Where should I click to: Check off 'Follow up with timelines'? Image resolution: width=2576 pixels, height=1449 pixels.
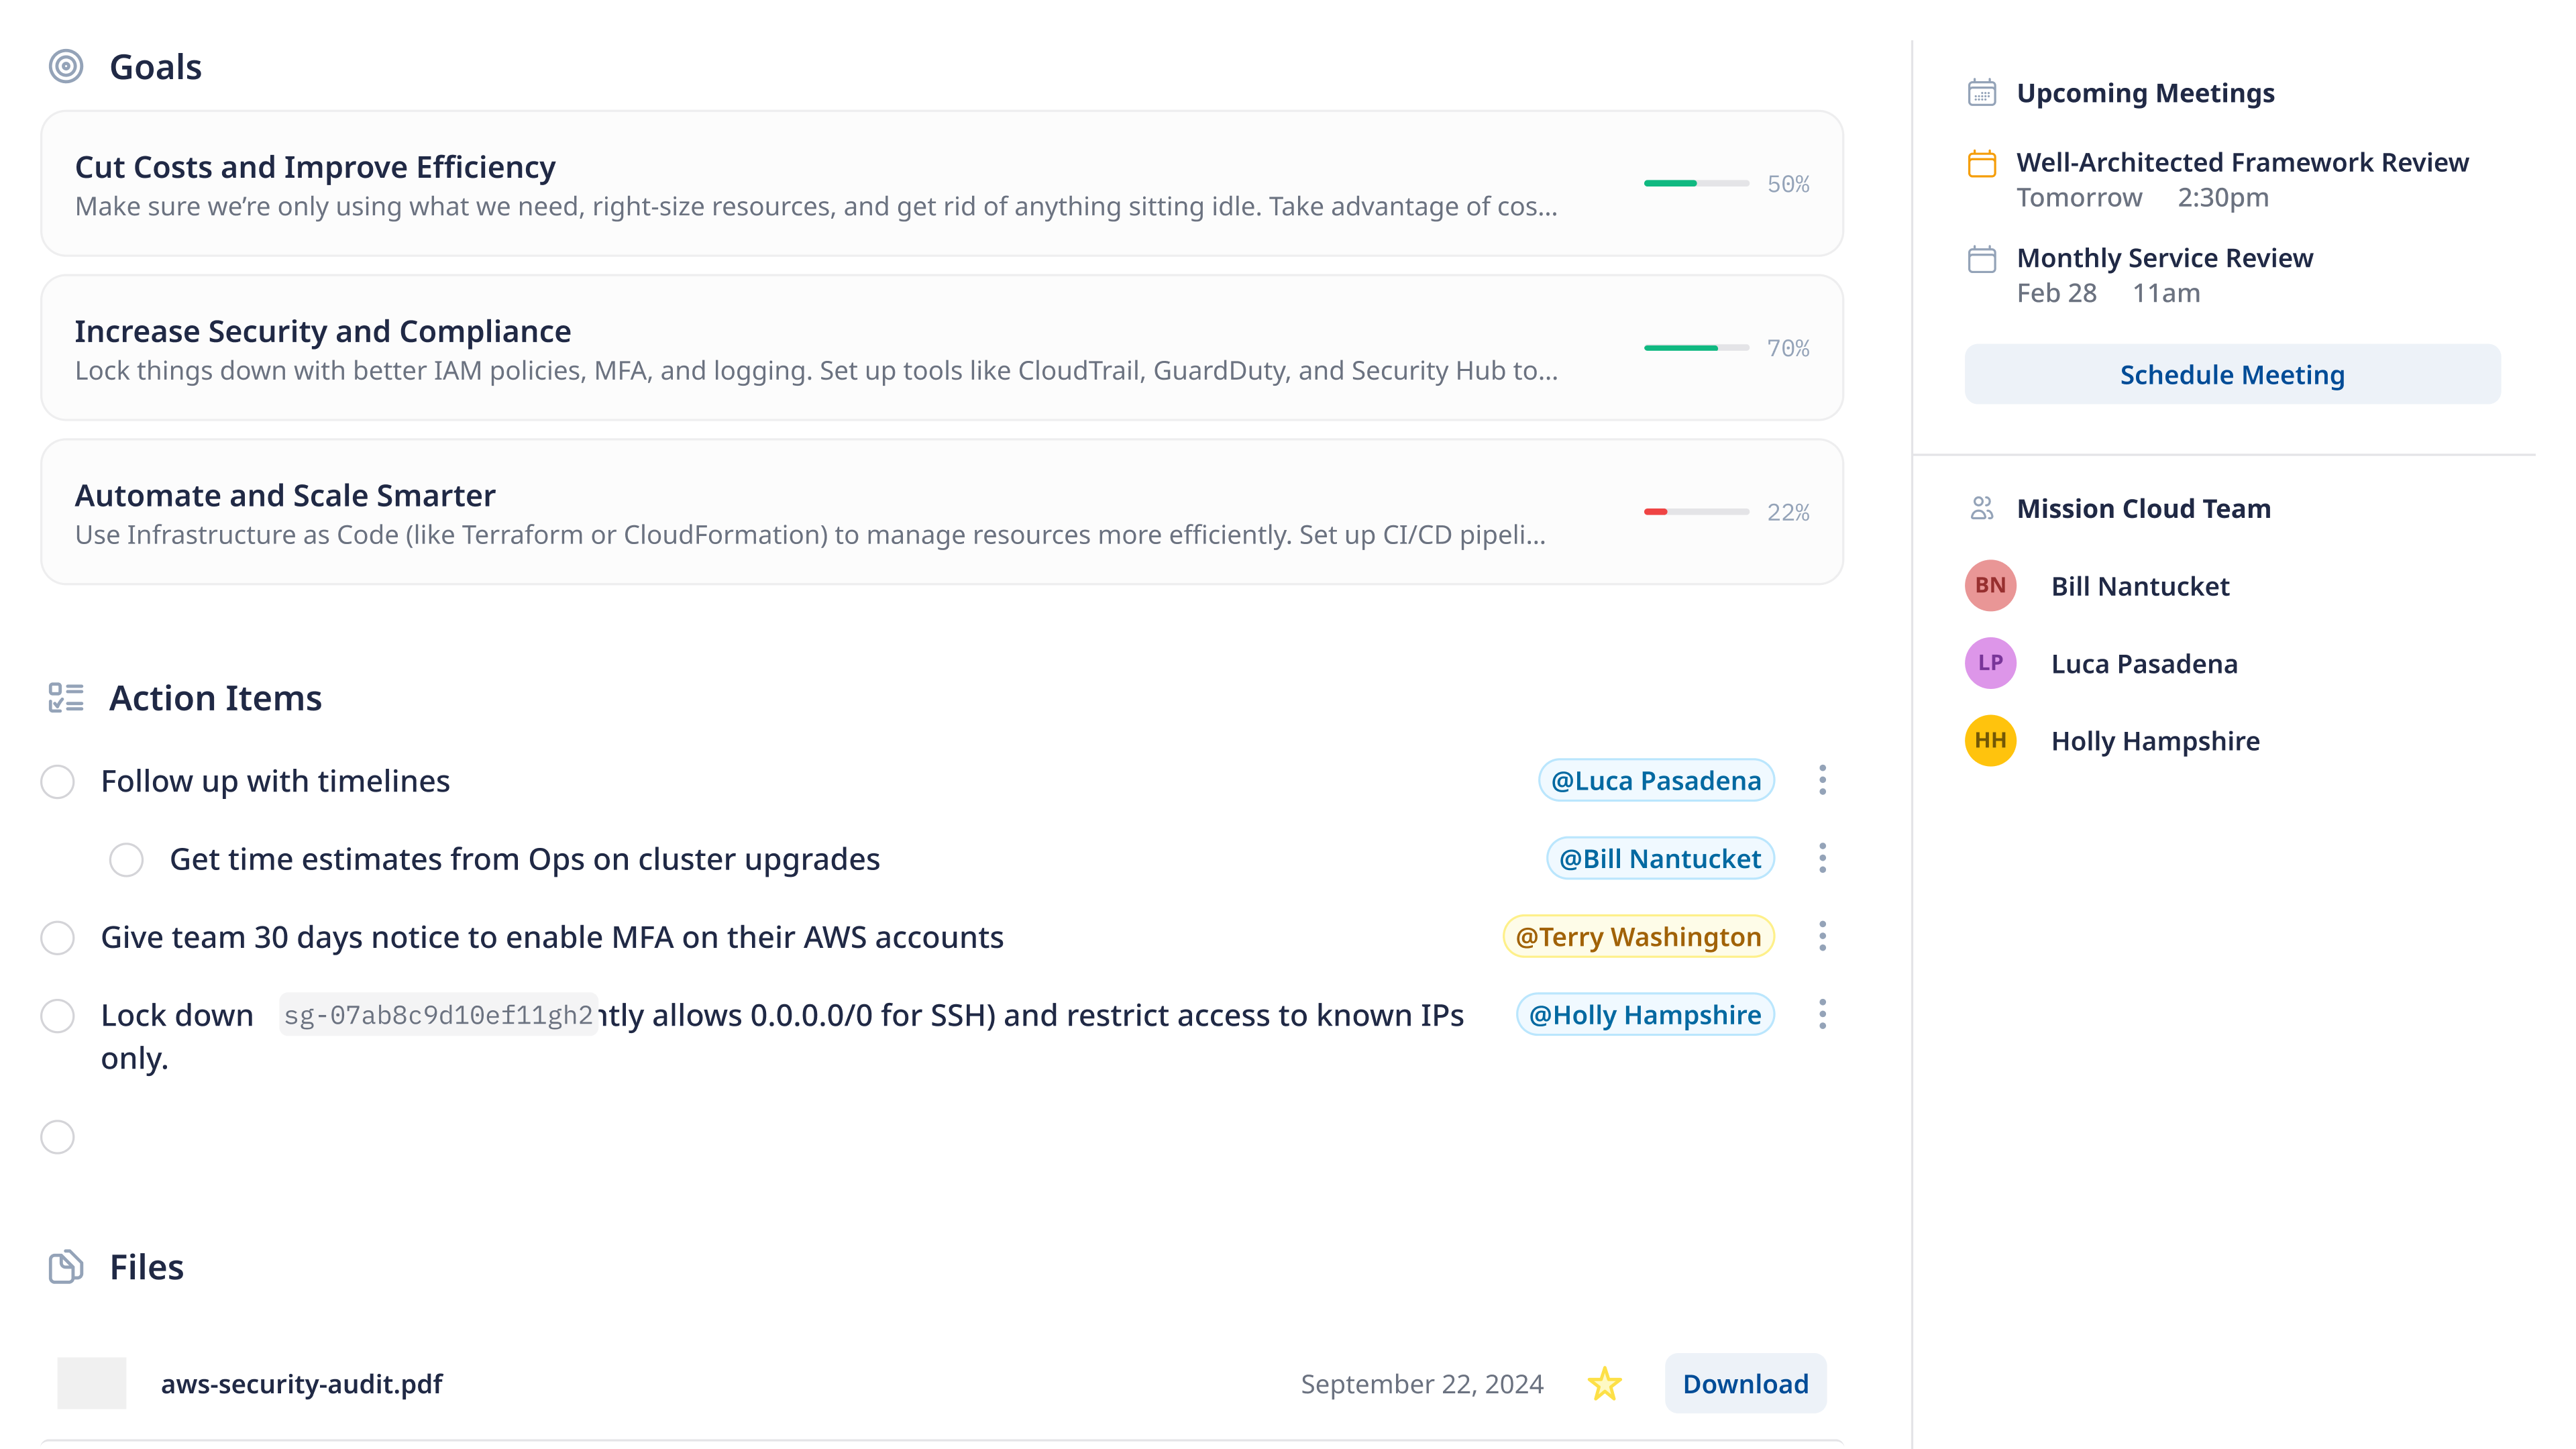[x=57, y=781]
